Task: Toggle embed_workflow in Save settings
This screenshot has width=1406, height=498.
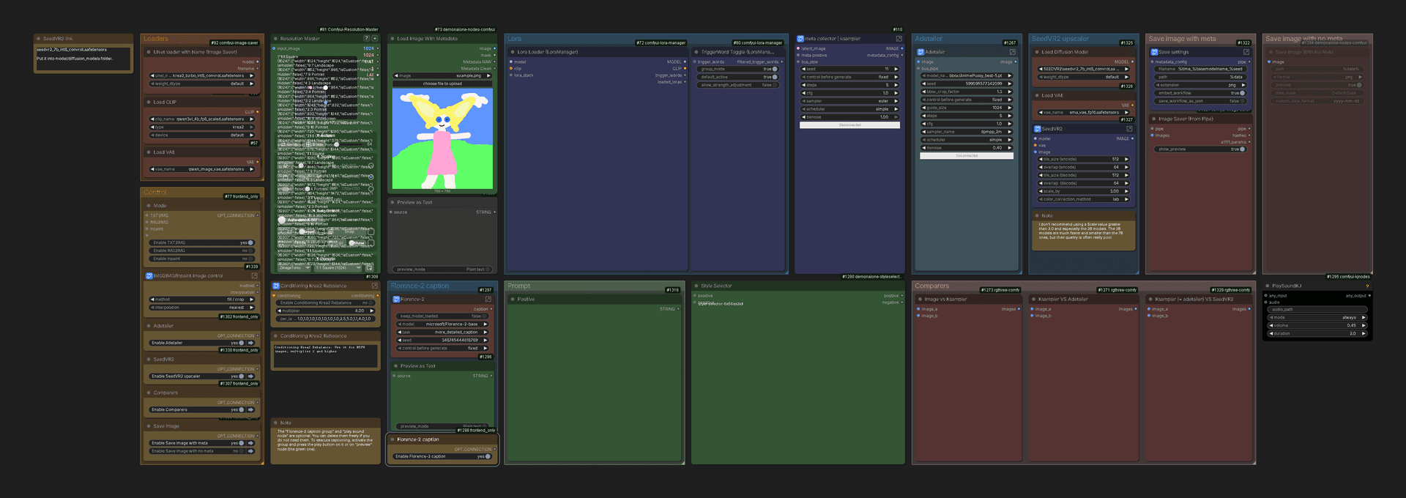Action: 1242,93
